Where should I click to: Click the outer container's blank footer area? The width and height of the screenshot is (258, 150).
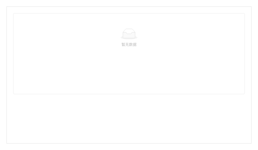129,118
